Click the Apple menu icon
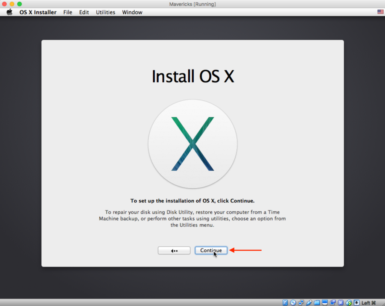Viewport: 385px width, 306px height. pyautogui.click(x=9, y=12)
